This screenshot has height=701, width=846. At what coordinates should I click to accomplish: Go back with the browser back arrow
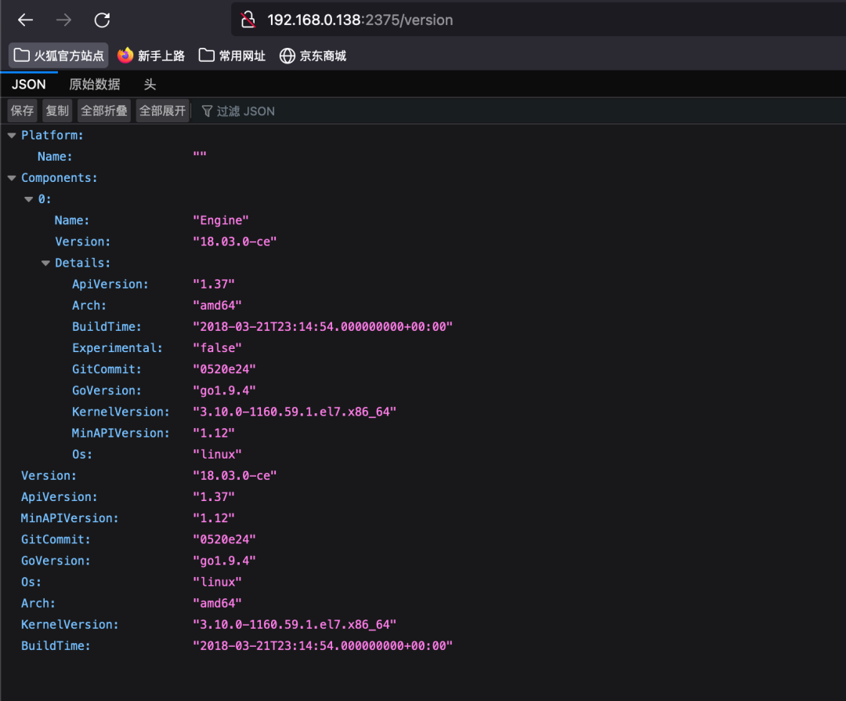point(25,20)
